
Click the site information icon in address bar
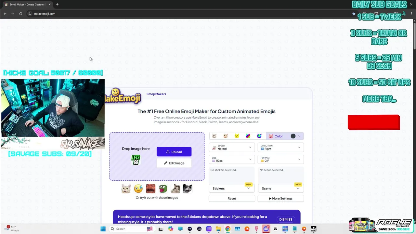[x=30, y=14]
